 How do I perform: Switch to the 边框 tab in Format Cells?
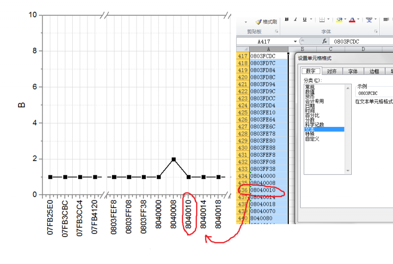pyautogui.click(x=374, y=72)
